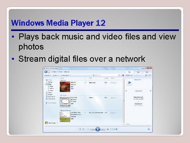Select the Mr. Scruff Ninja Tuna cover
The image size is (190, 143).
coord(65,102)
